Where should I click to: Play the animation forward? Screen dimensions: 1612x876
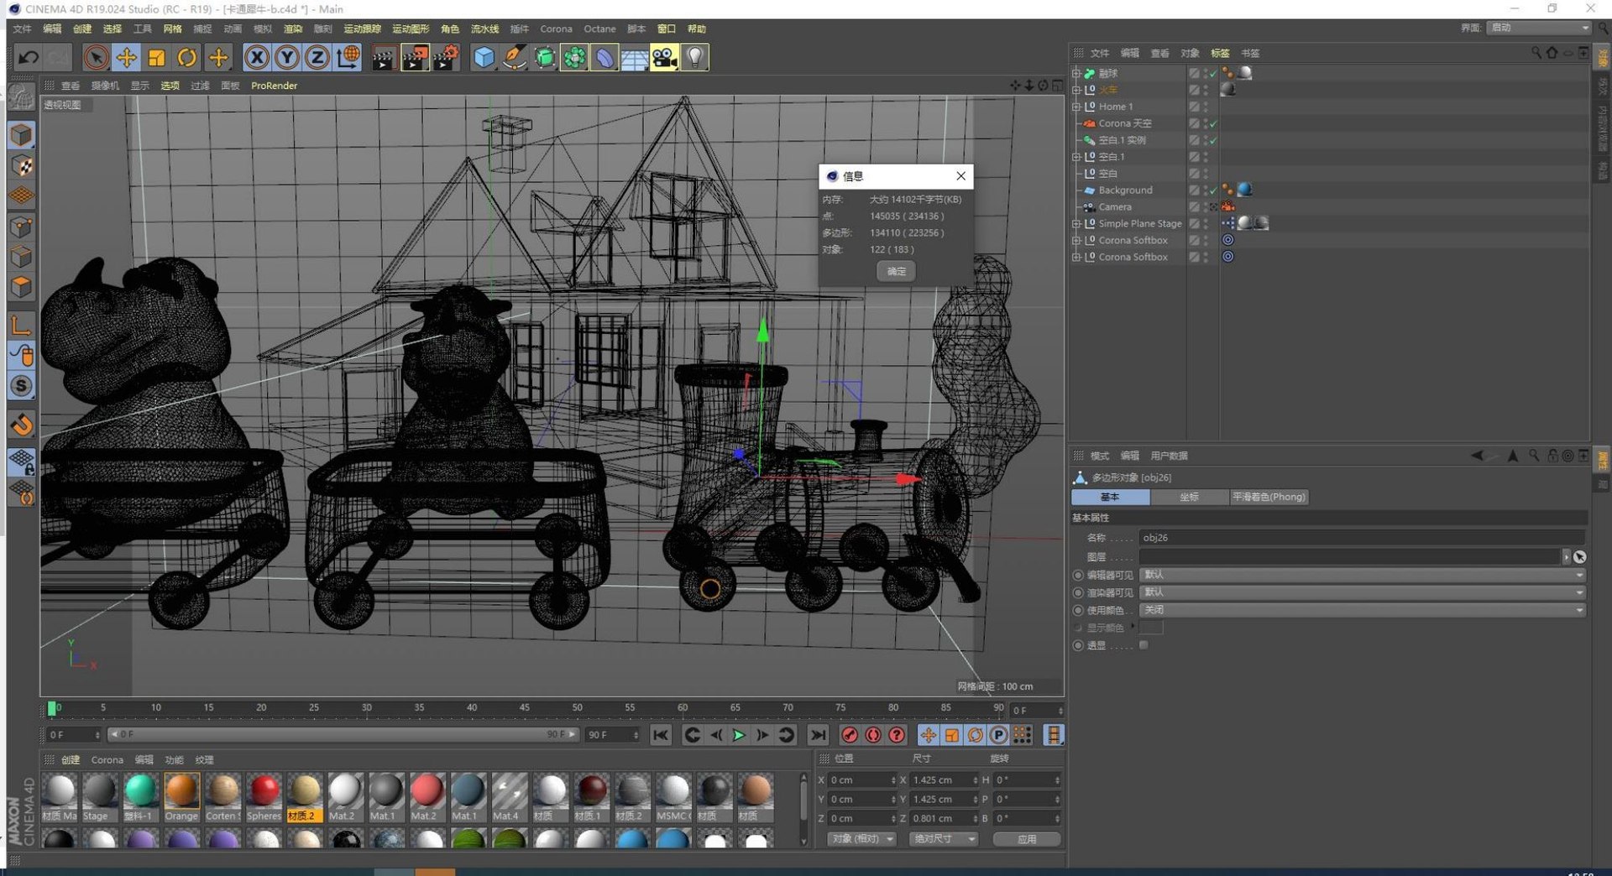[x=739, y=735]
